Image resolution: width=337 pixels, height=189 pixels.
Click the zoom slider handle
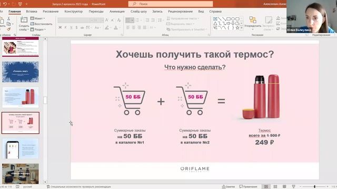pyautogui.click(x=314, y=187)
